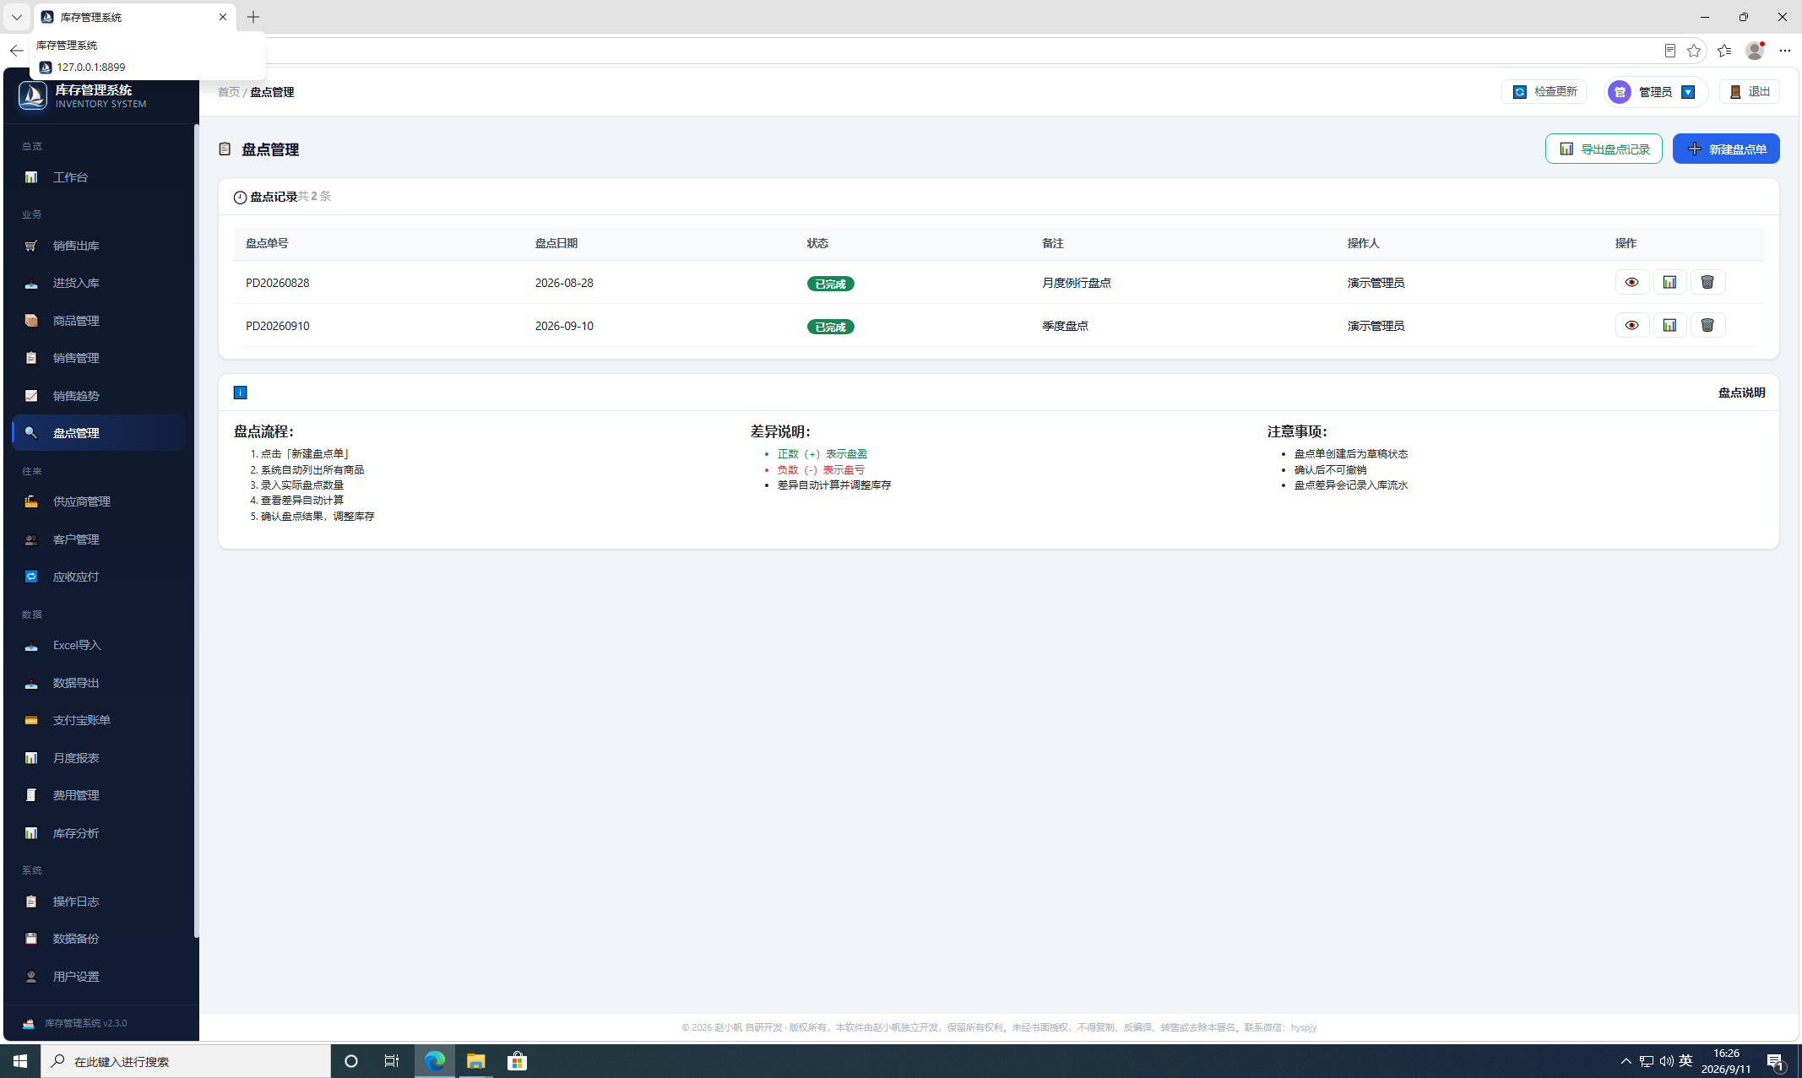Screen dimensions: 1802x1078
Task: Open 销售出库 in sidebar
Action: pyautogui.click(x=99, y=246)
